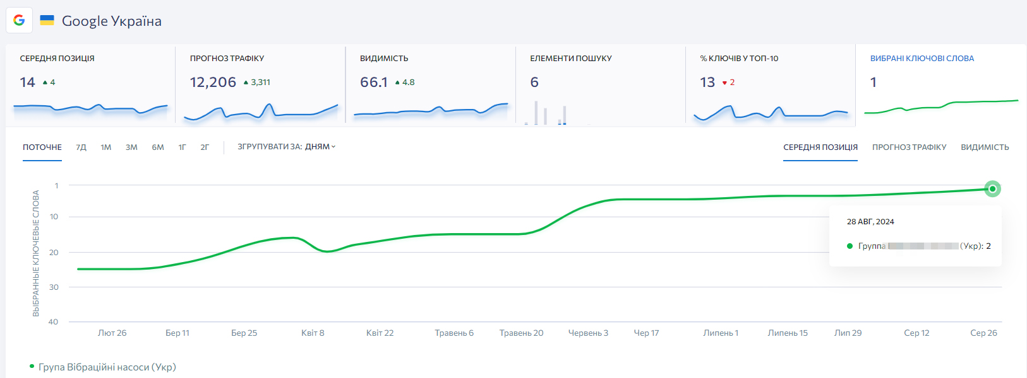
Task: Select the % keys in top-10 card
Action: [x=770, y=85]
